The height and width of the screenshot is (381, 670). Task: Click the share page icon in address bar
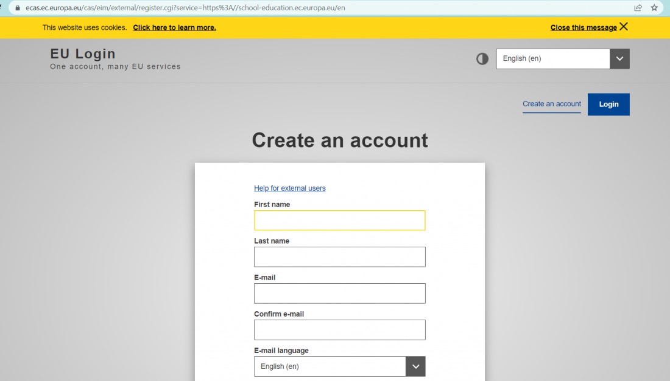point(638,8)
